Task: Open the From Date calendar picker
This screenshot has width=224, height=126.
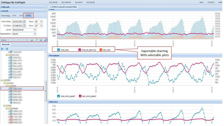Action: [x=24, y=21]
